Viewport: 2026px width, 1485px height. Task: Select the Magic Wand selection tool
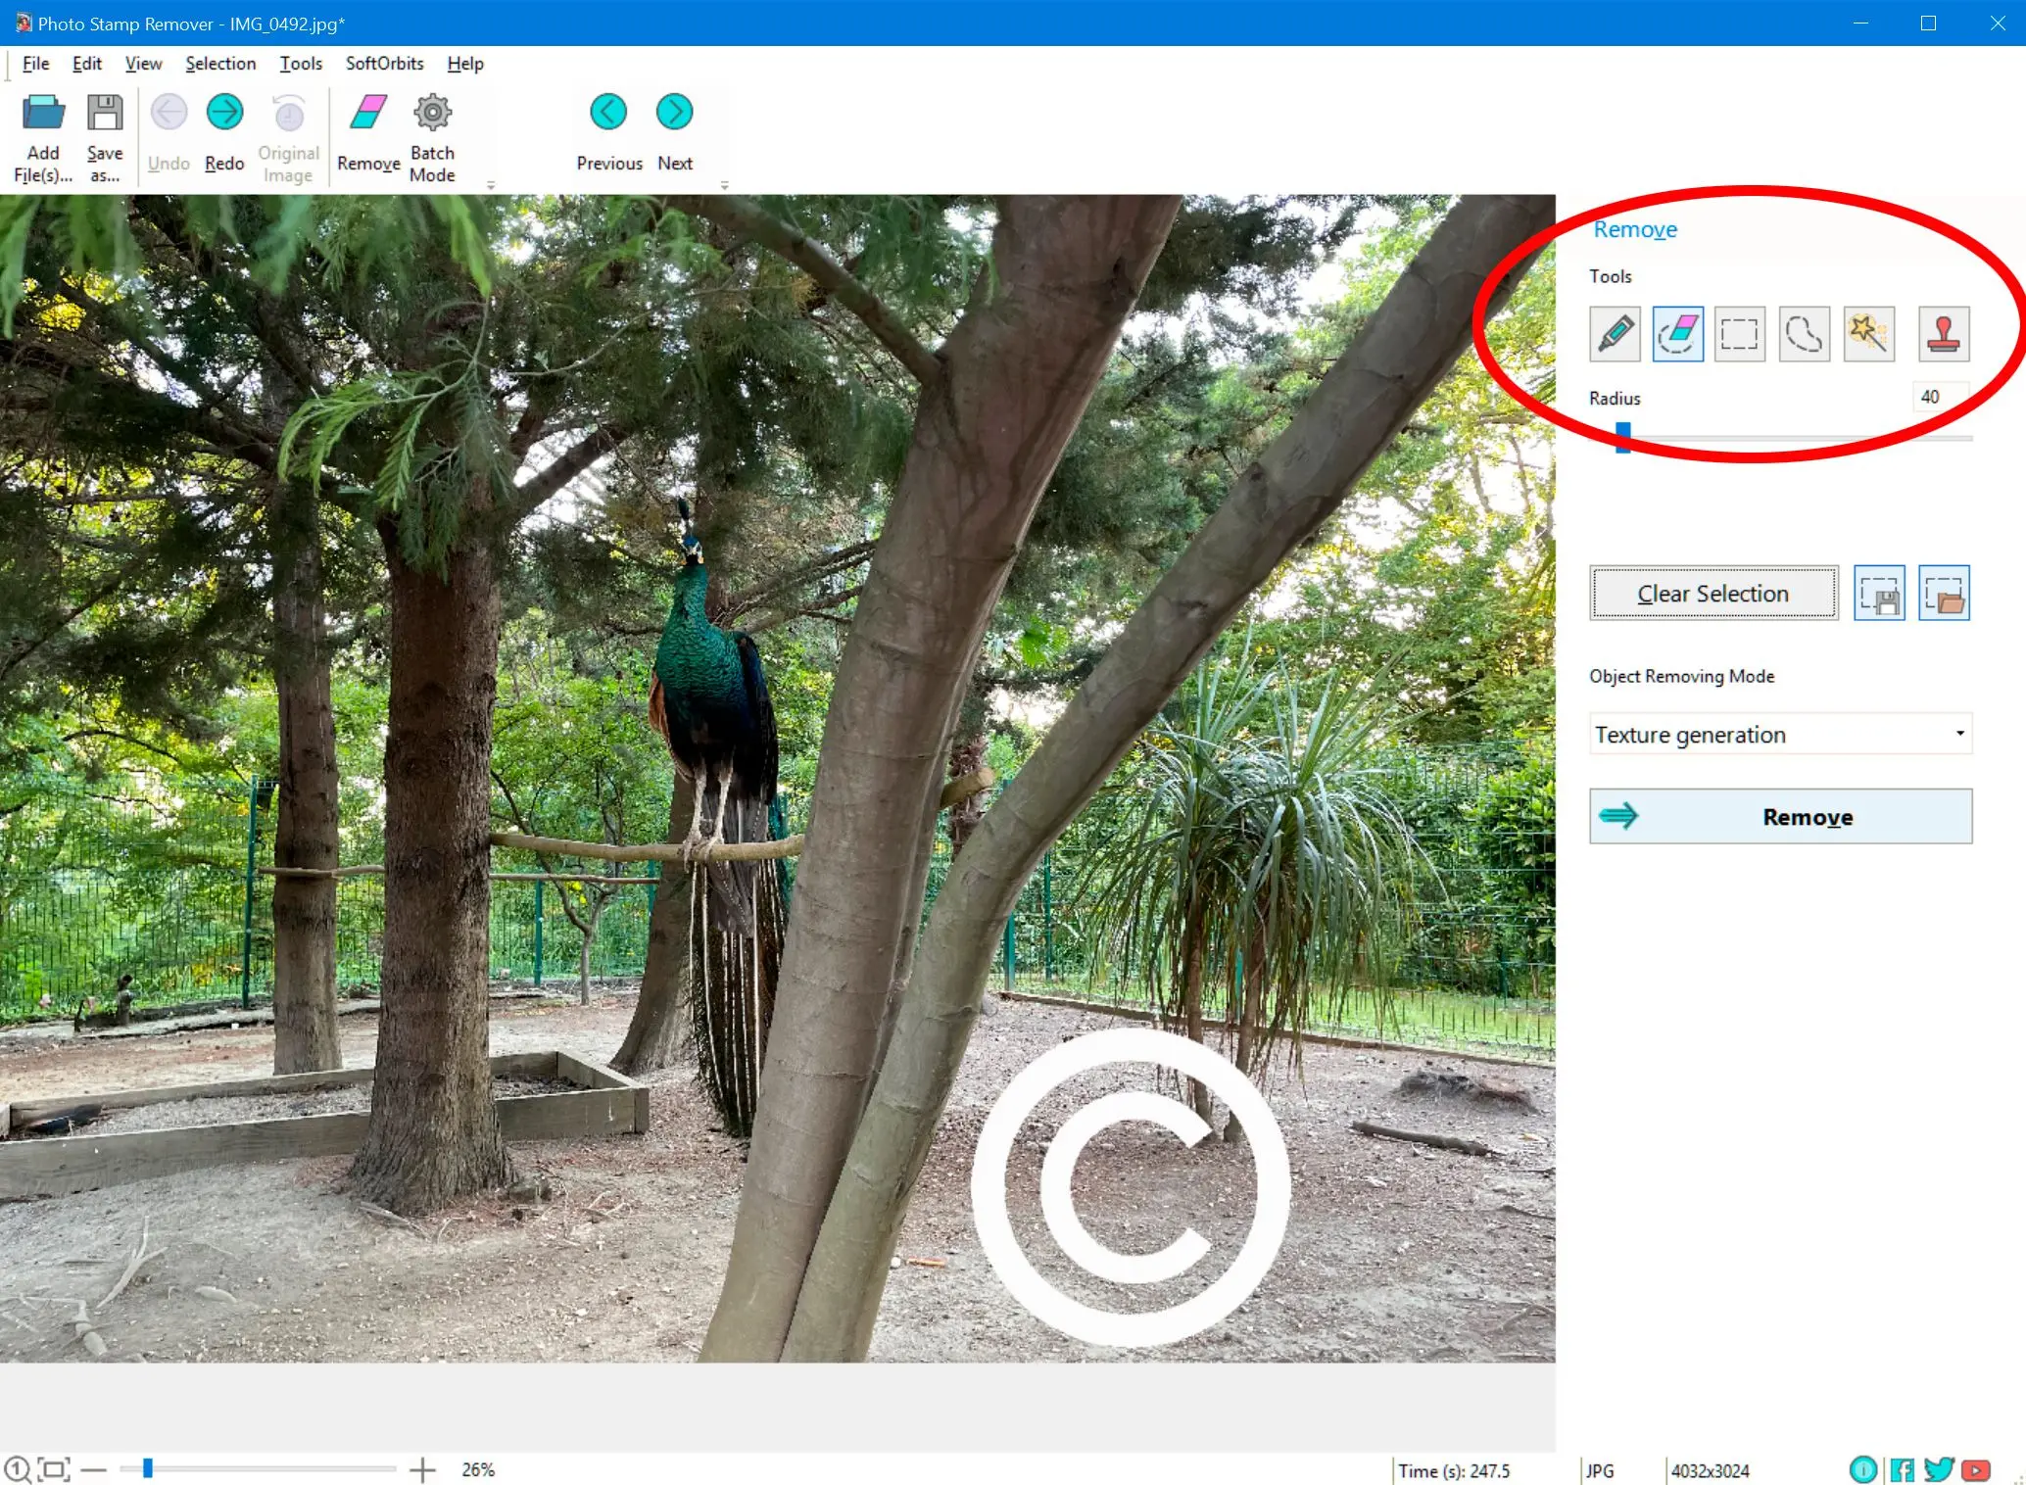1868,332
